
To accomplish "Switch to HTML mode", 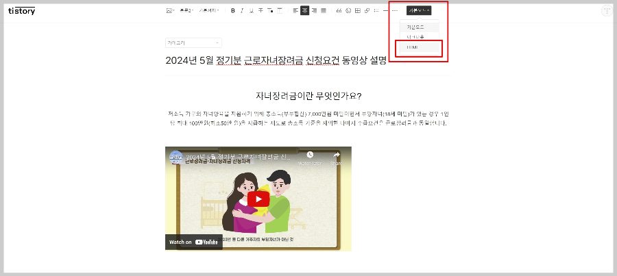I will [419, 47].
